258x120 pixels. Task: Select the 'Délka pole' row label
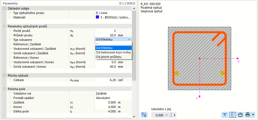21,111
